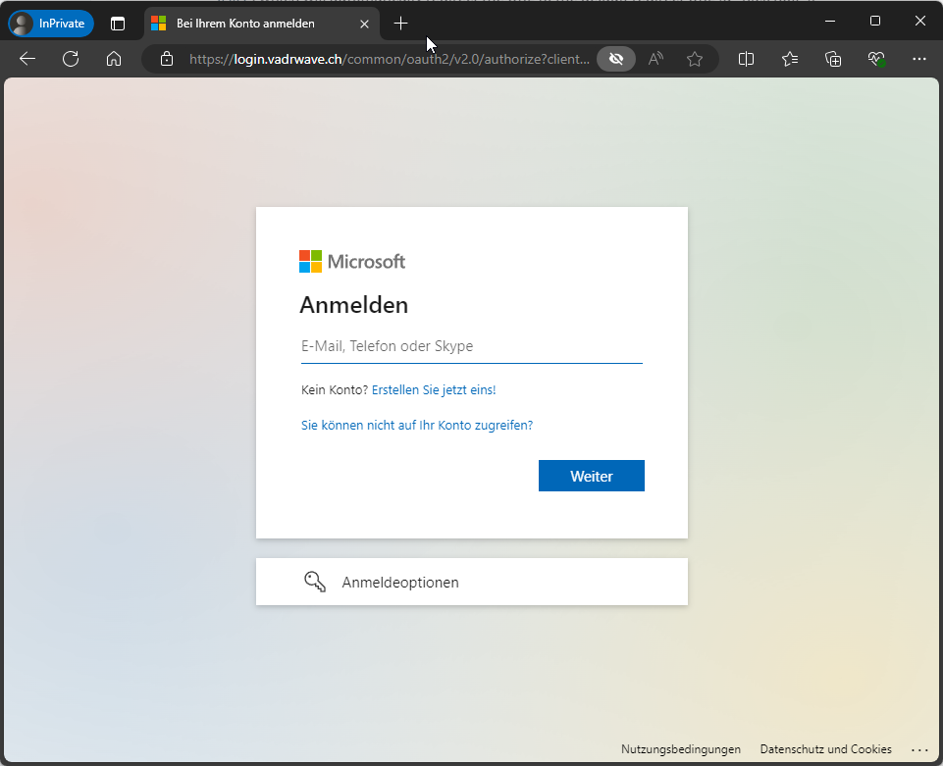Screen dimensions: 943x766
Task: Click the address bar URL text
Action: (390, 59)
